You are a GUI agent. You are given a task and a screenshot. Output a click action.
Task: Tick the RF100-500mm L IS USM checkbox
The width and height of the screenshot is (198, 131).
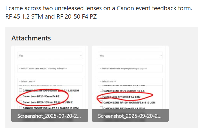[20, 90]
